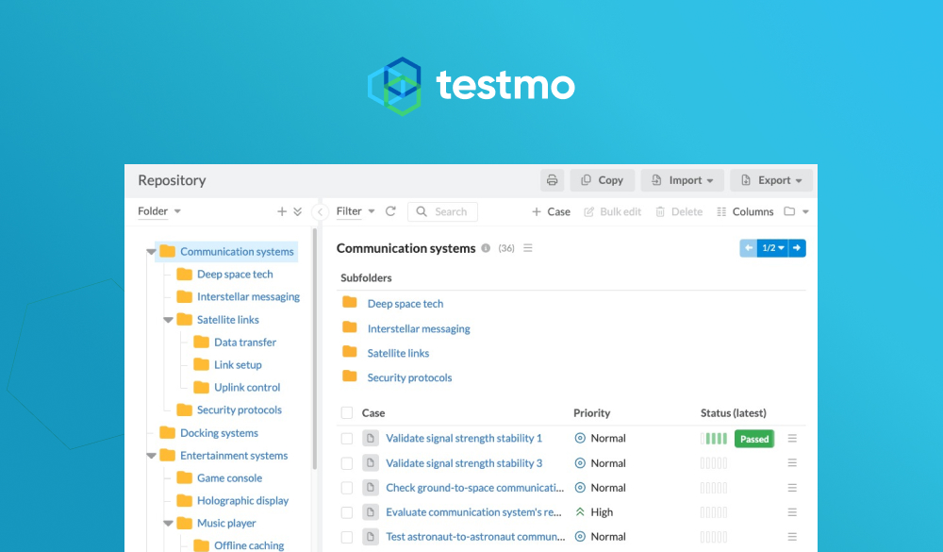Click the navigate-forward arrow in the pager
Viewport: 943px width, 552px height.
click(x=795, y=247)
